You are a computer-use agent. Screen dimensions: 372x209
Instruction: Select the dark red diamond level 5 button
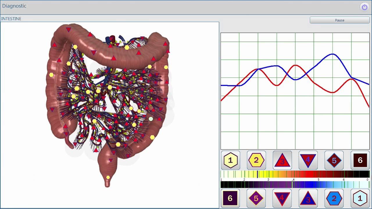click(334, 160)
